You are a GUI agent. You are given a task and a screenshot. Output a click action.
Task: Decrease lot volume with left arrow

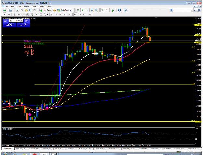click(11, 21)
